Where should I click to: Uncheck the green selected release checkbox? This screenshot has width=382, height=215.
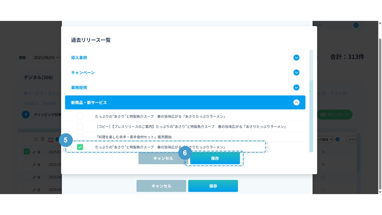point(80,147)
